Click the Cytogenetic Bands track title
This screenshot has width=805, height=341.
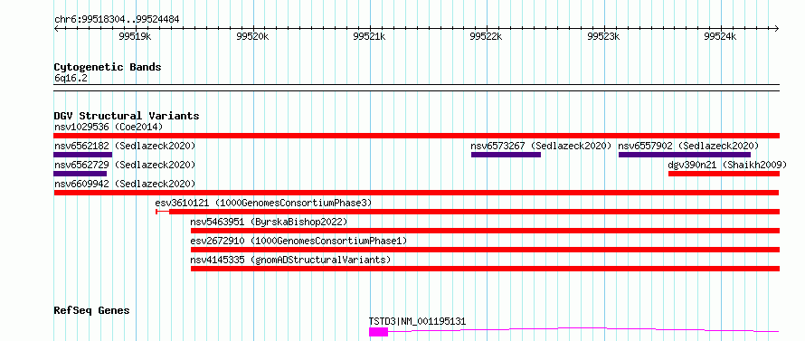coord(108,67)
